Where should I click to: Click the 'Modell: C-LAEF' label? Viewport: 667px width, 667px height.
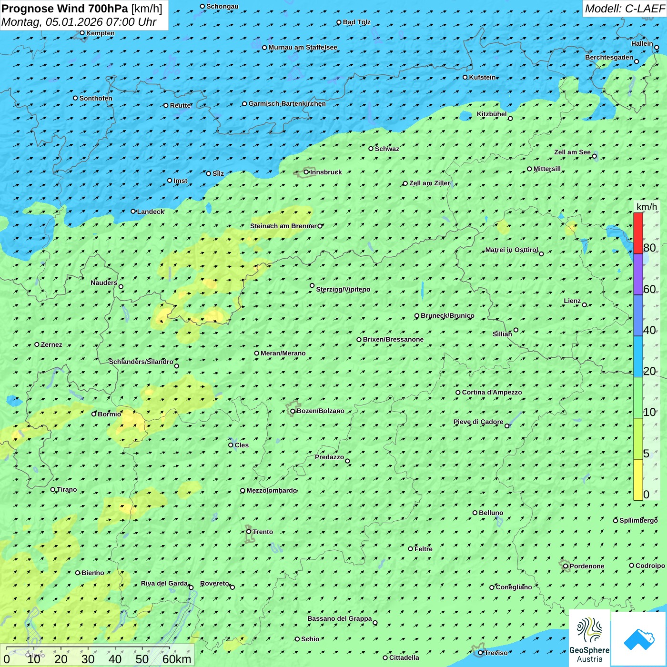[624, 9]
